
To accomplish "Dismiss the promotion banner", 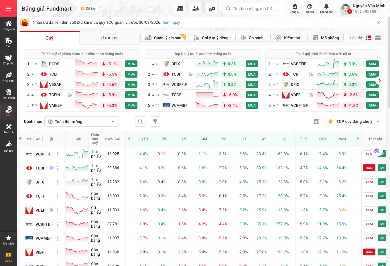I will [x=379, y=22].
